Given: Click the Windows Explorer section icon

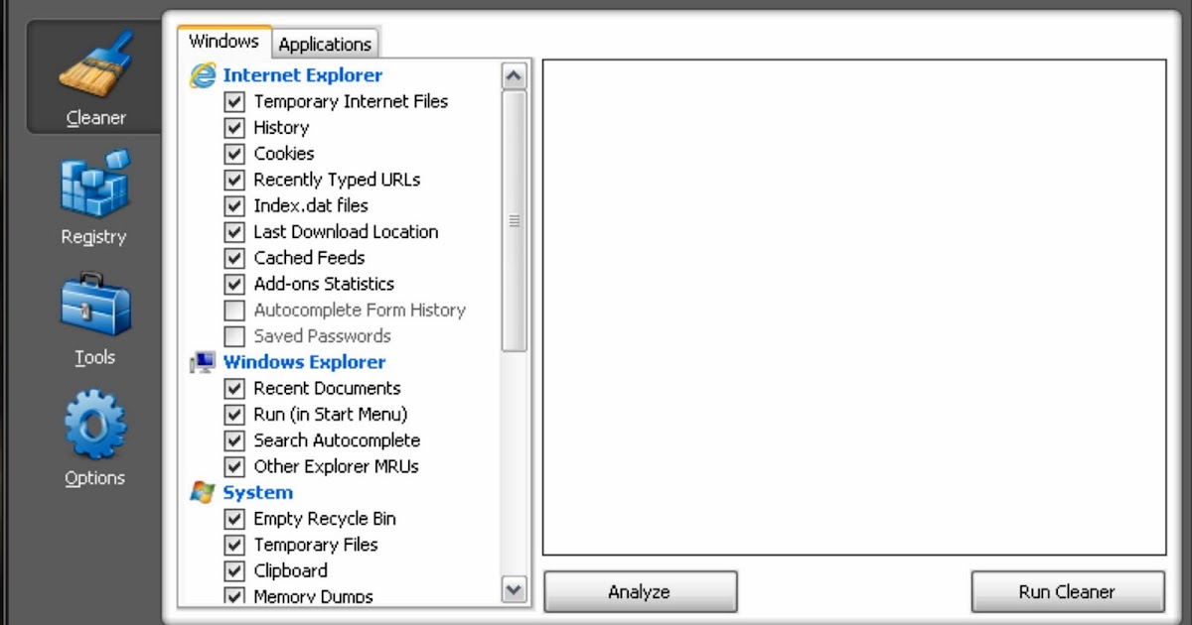Looking at the screenshot, I should coord(203,361).
